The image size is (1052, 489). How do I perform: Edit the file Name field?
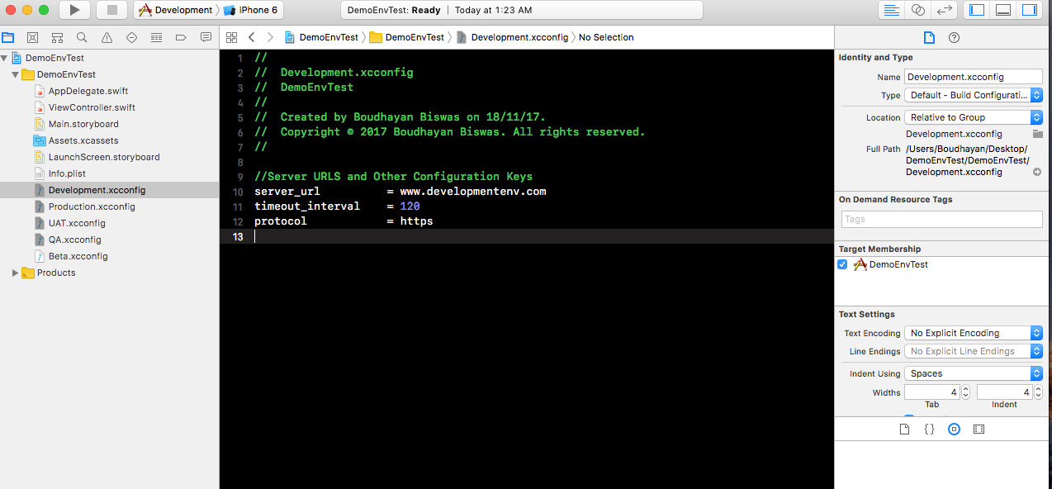pyautogui.click(x=974, y=76)
